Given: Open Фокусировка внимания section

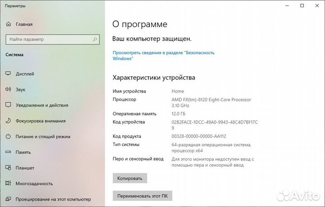Looking at the screenshot, I should click(41, 121).
